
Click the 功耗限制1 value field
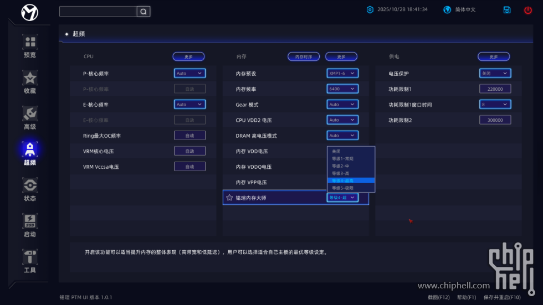(495, 89)
